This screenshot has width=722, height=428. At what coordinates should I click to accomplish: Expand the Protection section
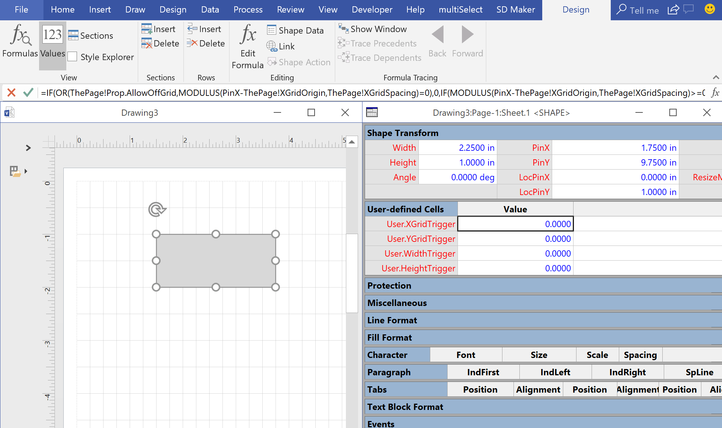click(389, 285)
